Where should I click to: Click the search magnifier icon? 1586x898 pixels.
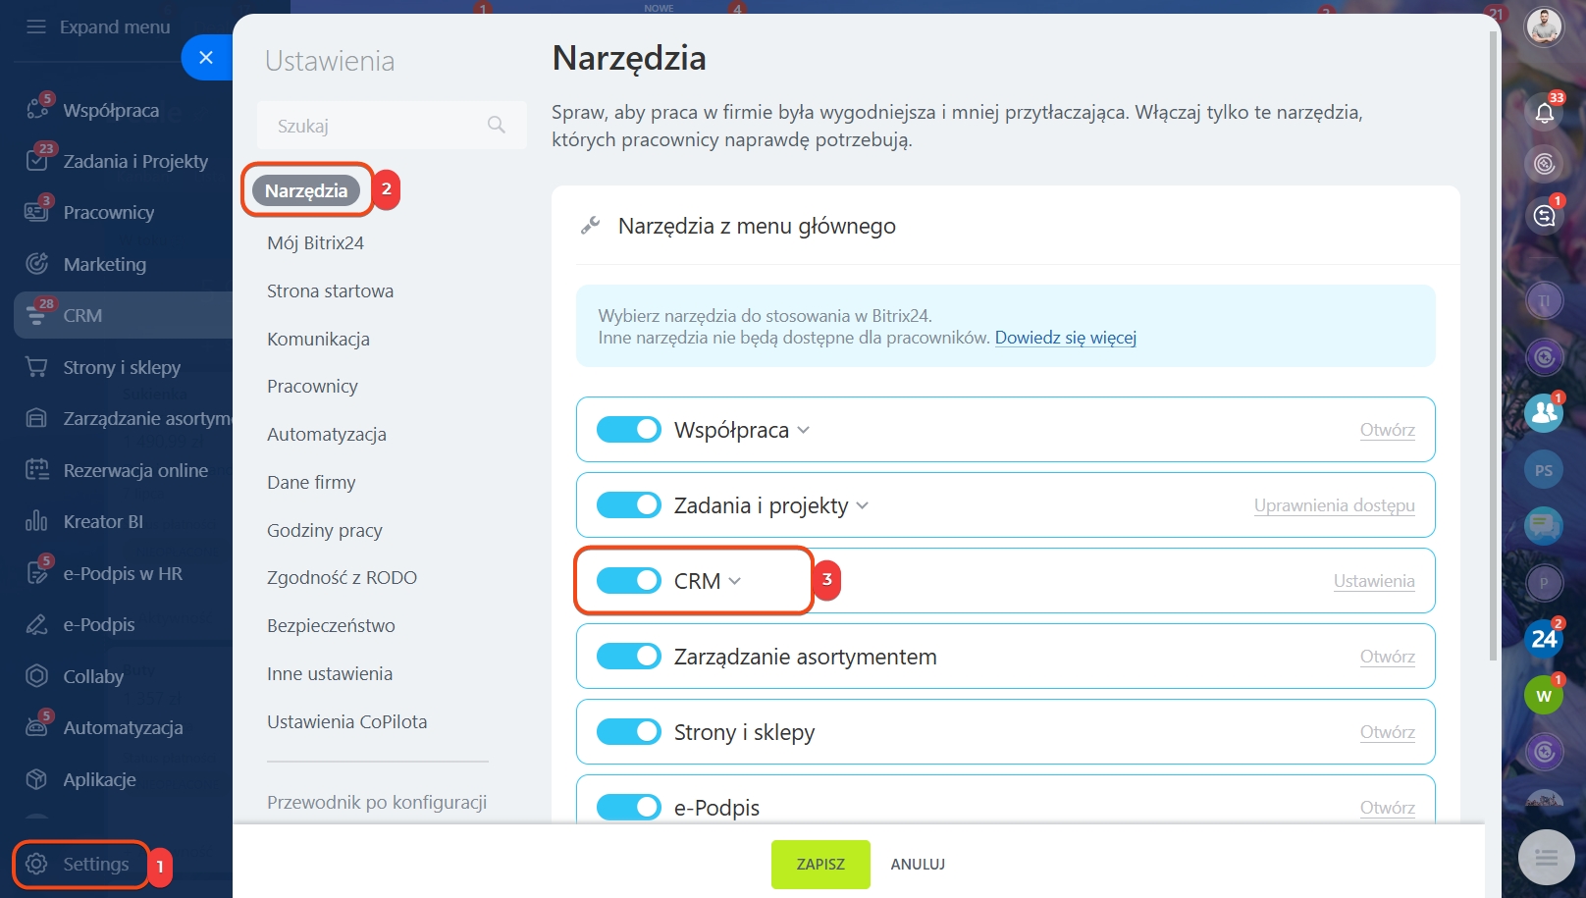497,125
